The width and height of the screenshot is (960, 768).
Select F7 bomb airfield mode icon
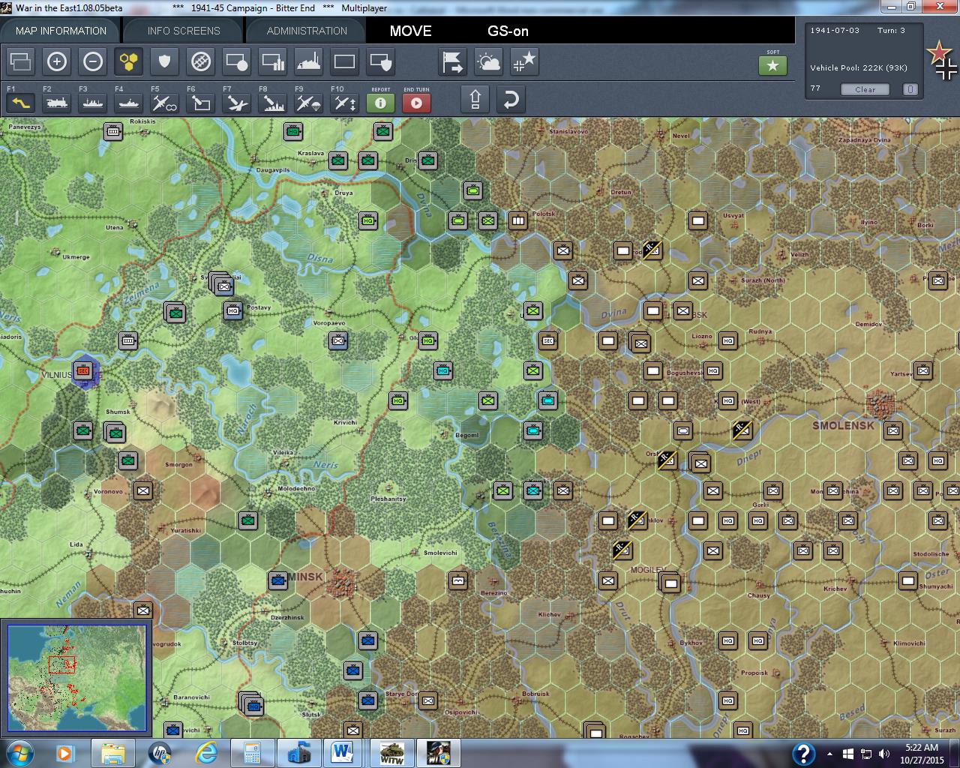(237, 102)
